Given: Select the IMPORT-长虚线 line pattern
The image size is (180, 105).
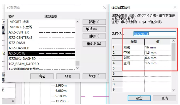Looking at the screenshot, I should [42, 27].
